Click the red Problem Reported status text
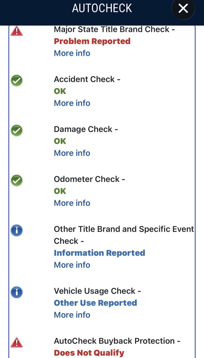 tap(92, 41)
